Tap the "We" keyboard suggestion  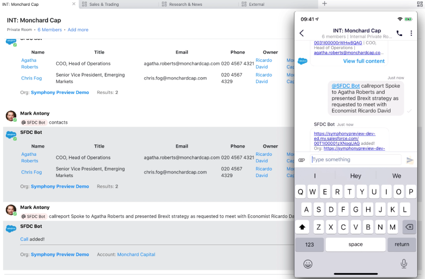coord(396,176)
